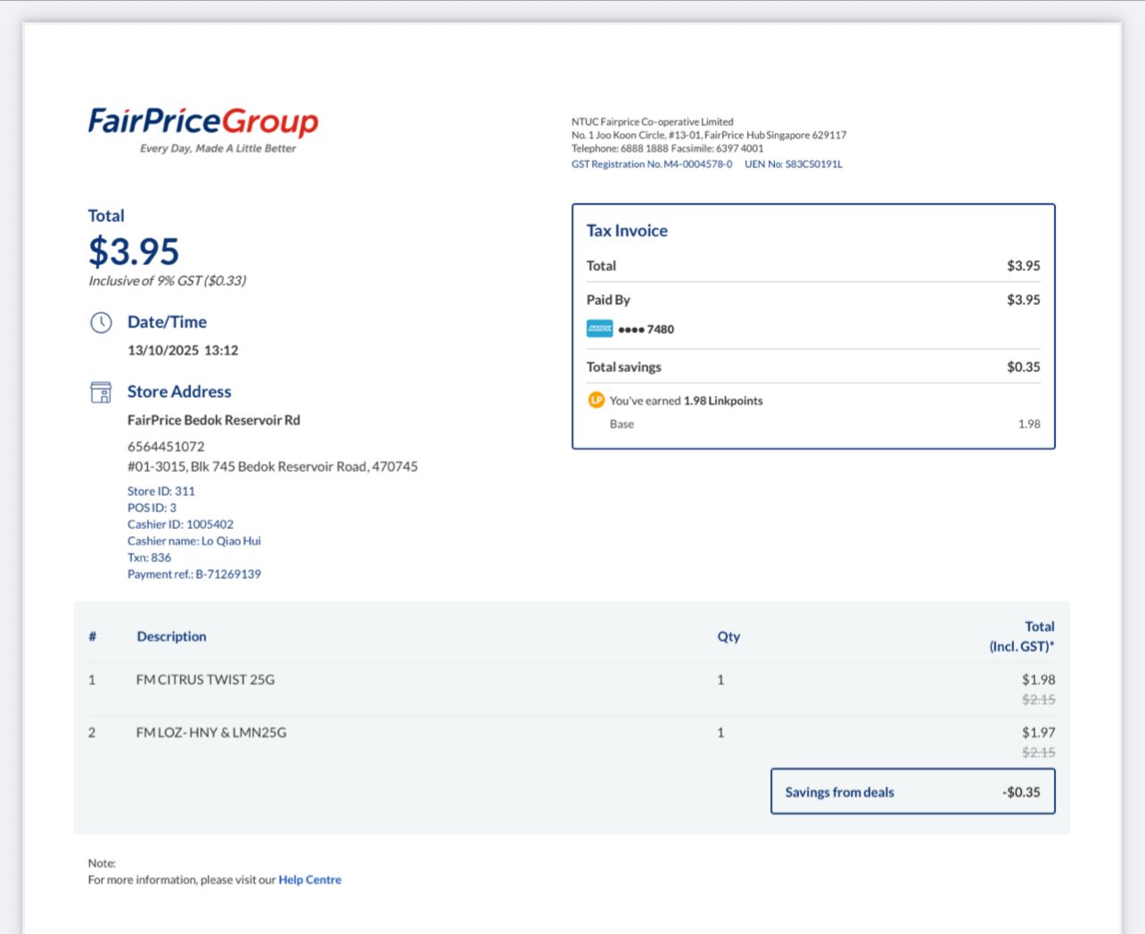Click 'POS ID: 3'
This screenshot has width=1145, height=934.
point(152,508)
